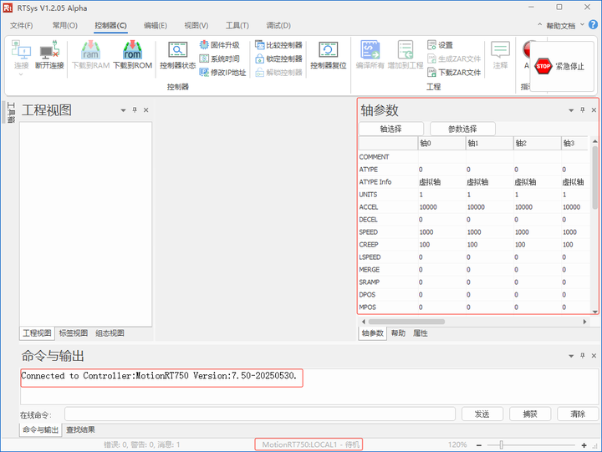Screen dimensions: 602x452
Task: Select the 控制器(C) ribbon tab
Action: [110, 25]
